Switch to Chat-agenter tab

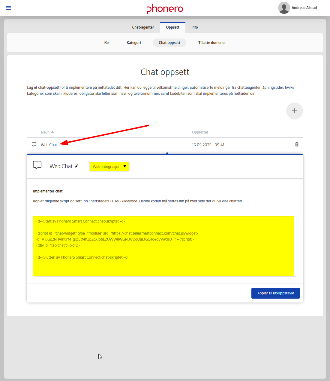tap(143, 27)
